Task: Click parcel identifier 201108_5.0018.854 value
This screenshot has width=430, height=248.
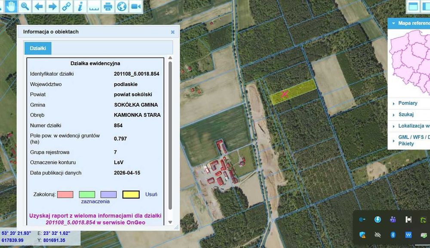Action: [x=137, y=74]
